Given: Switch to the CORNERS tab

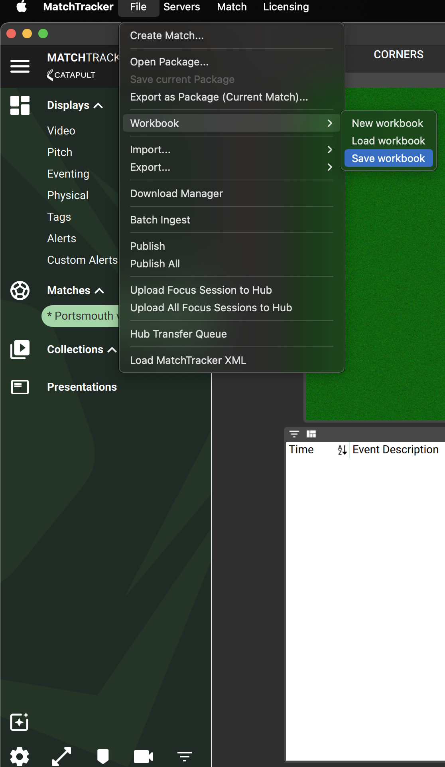Looking at the screenshot, I should [x=398, y=55].
